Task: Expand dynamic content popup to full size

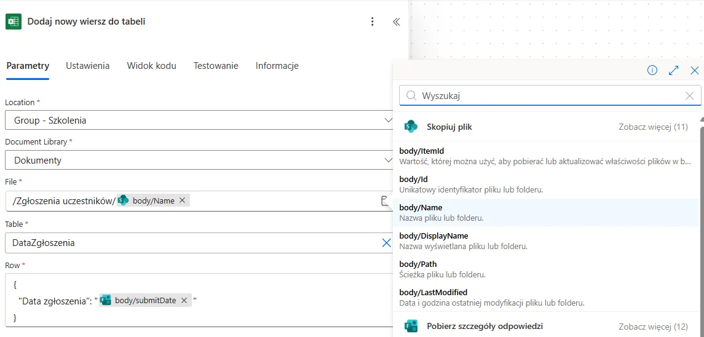Action: [673, 70]
